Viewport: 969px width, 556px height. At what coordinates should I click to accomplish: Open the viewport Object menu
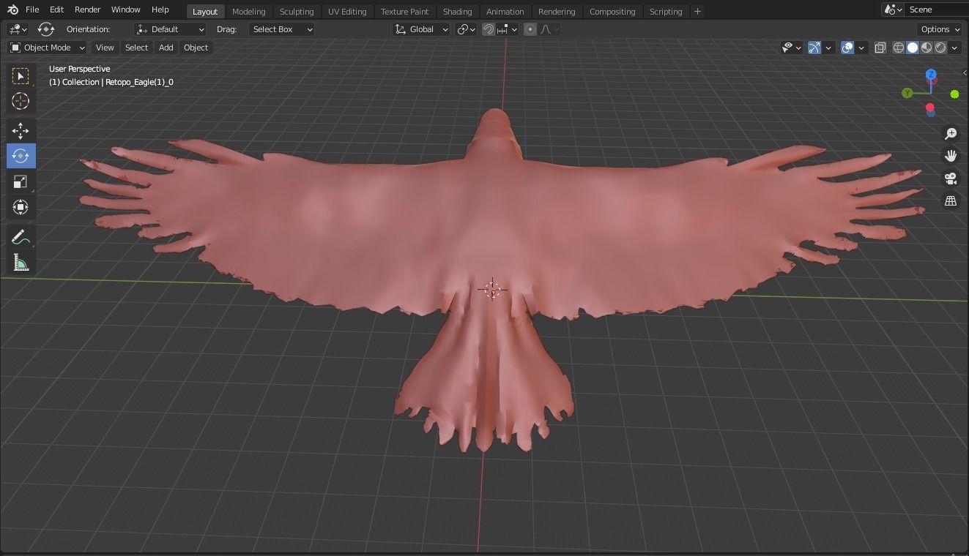[x=196, y=48]
